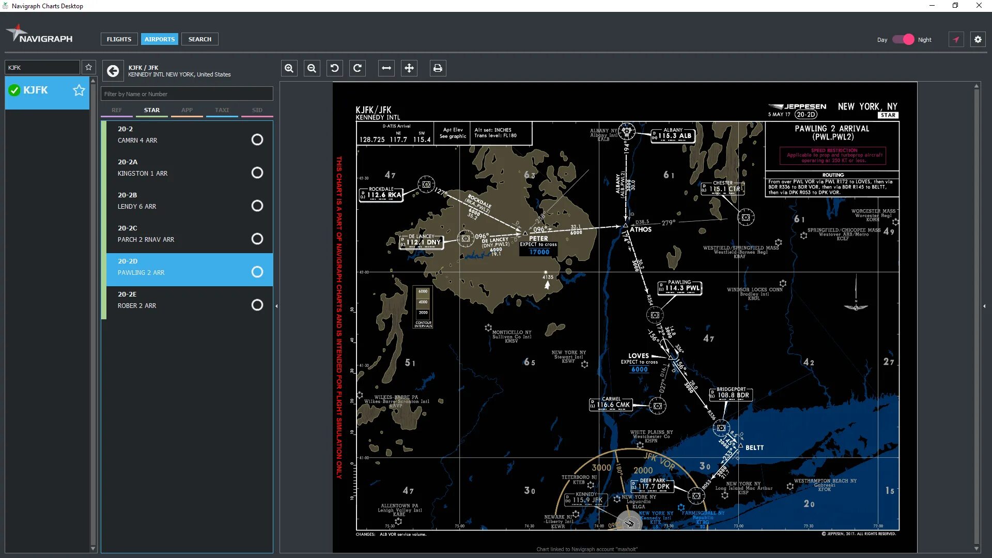Screen dimensions: 992x558
Task: Select the circle for KINGSTON 1 ARR
Action: tap(257, 173)
